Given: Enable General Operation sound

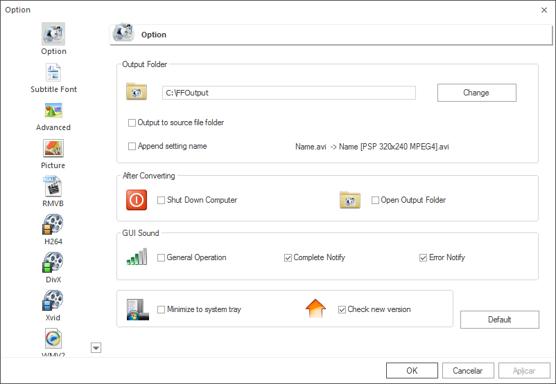Looking at the screenshot, I should click(x=161, y=257).
